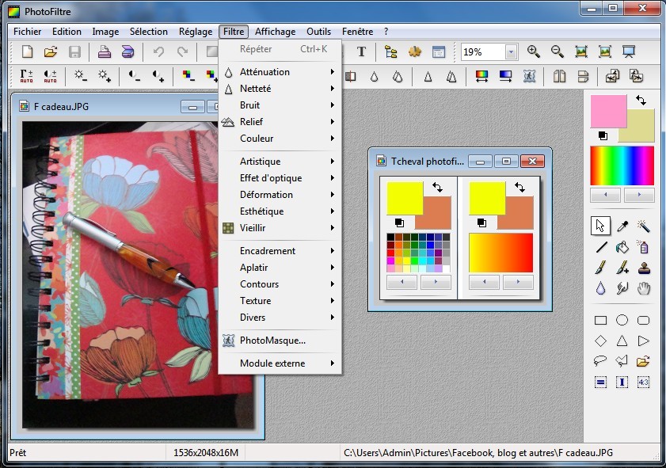The height and width of the screenshot is (468, 666).
Task: Expand the Relief submenu
Action: (x=280, y=121)
